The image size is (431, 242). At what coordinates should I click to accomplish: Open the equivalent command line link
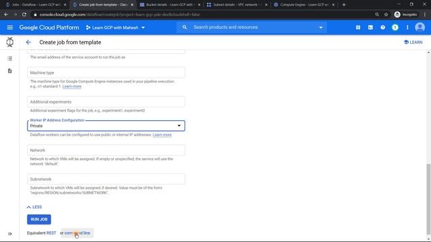pos(77,233)
